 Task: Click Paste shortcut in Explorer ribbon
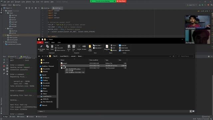click(x=60, y=50)
